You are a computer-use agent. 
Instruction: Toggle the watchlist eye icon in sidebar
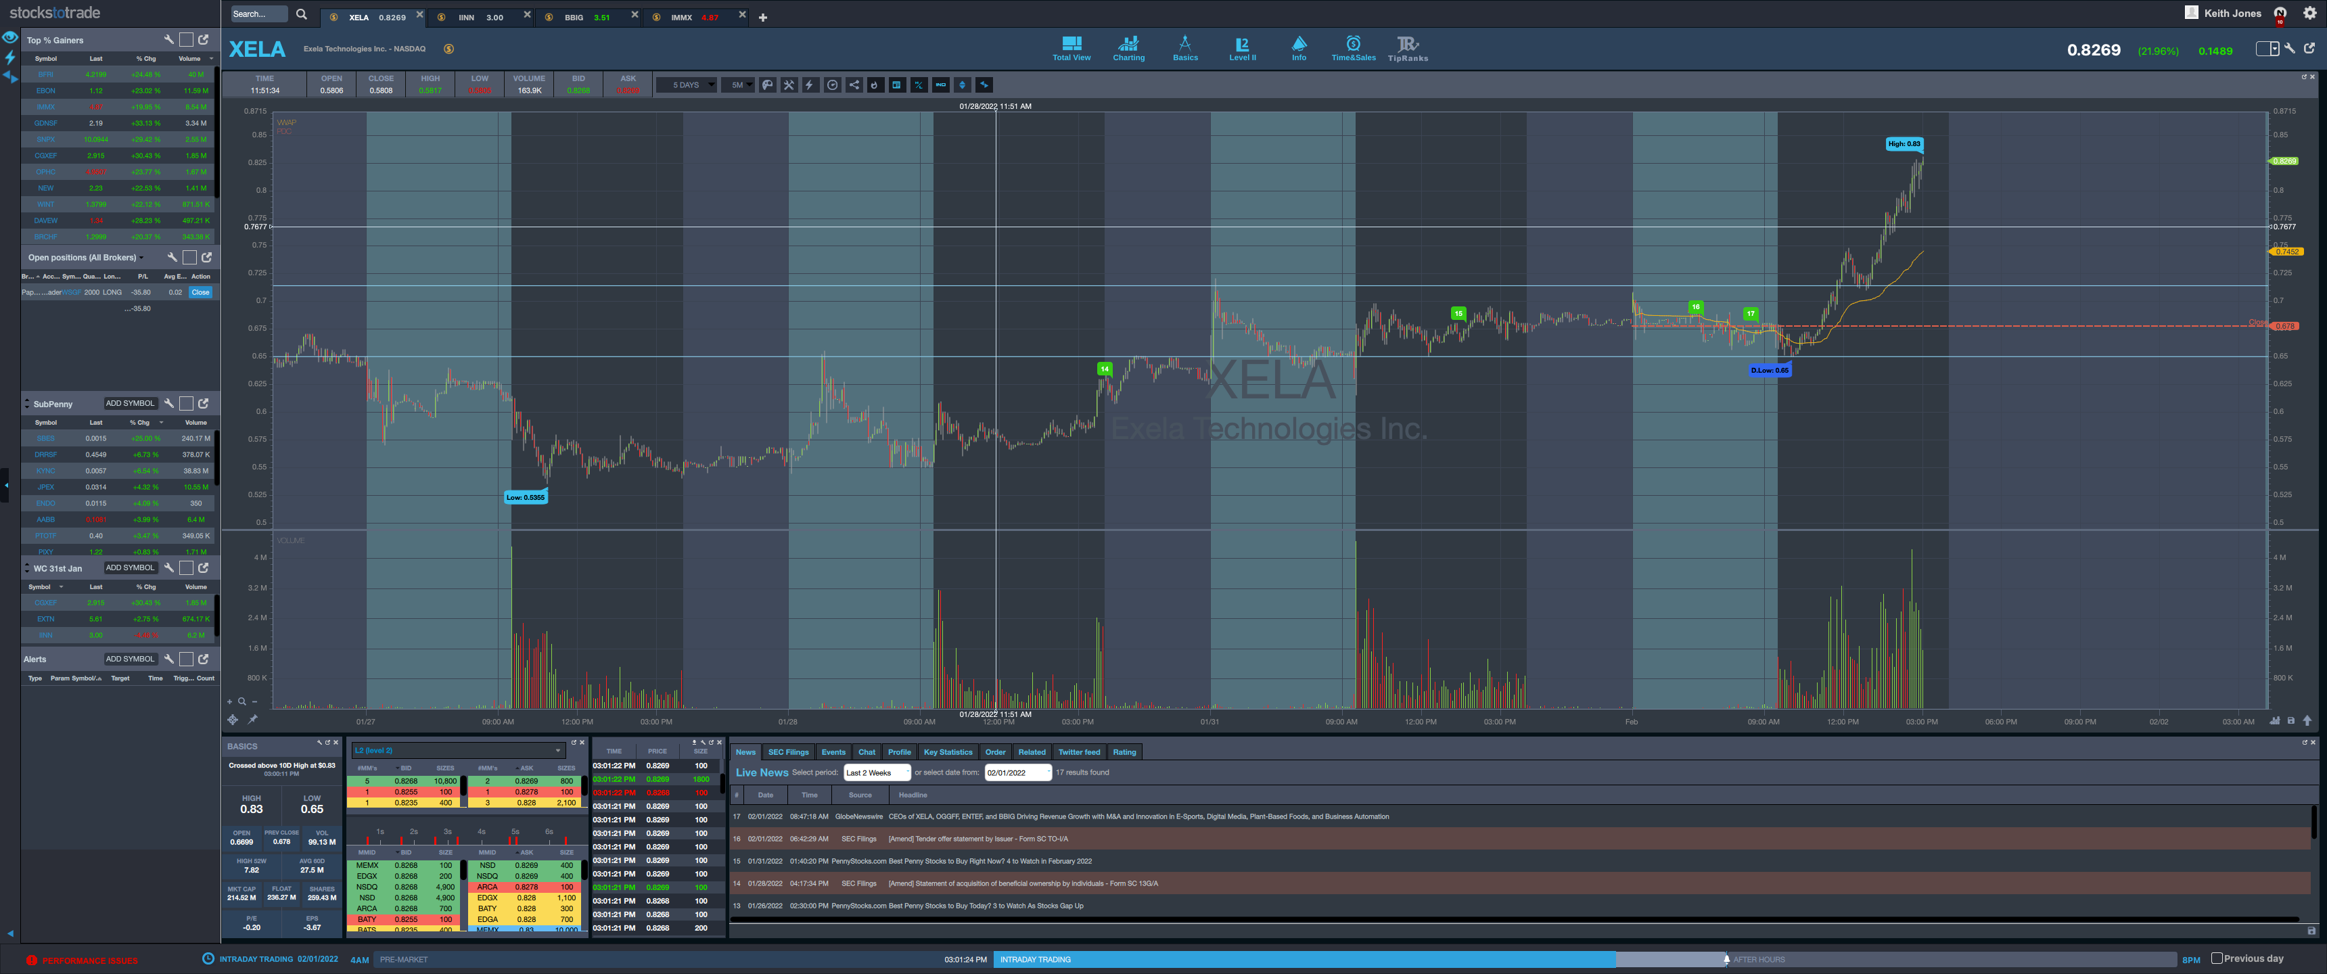[x=10, y=37]
